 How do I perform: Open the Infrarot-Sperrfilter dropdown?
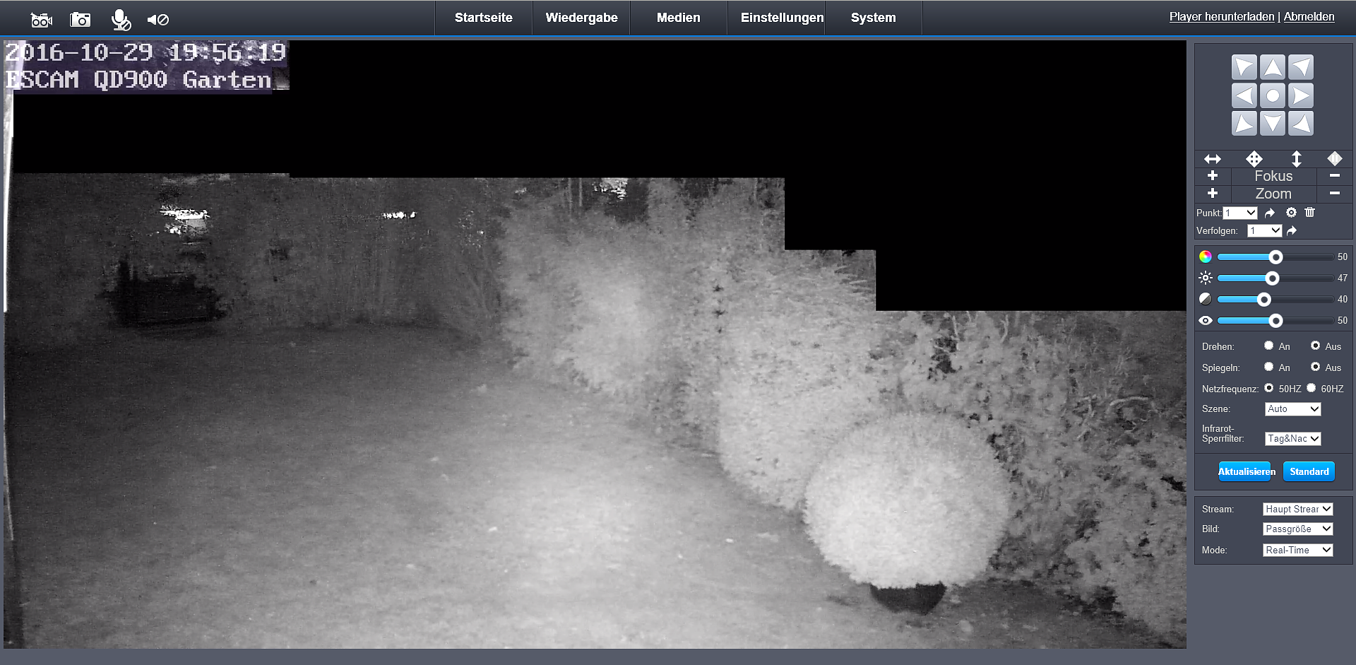[1292, 439]
